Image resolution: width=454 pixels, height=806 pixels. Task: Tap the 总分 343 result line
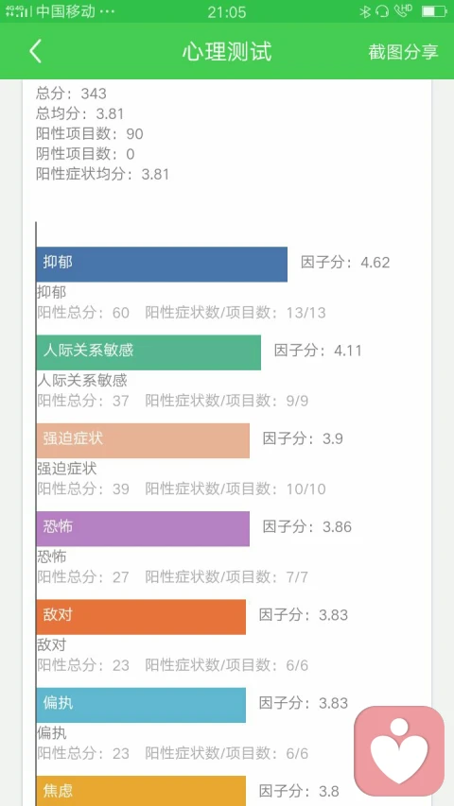(x=71, y=94)
